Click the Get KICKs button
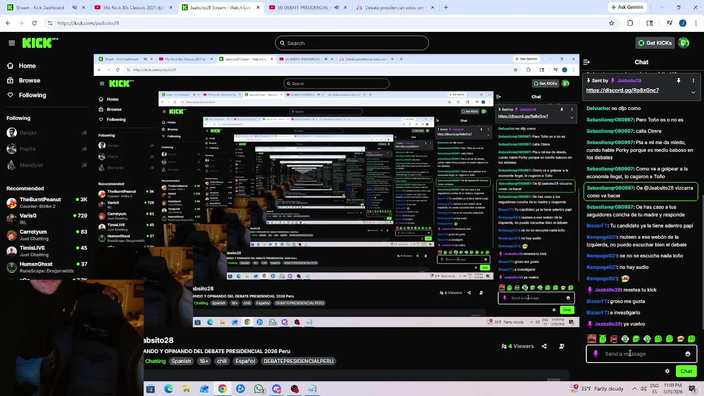The image size is (704, 396). point(654,43)
